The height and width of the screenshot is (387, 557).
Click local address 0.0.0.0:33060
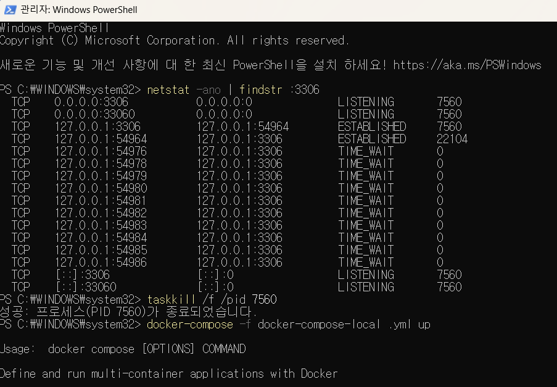point(94,114)
